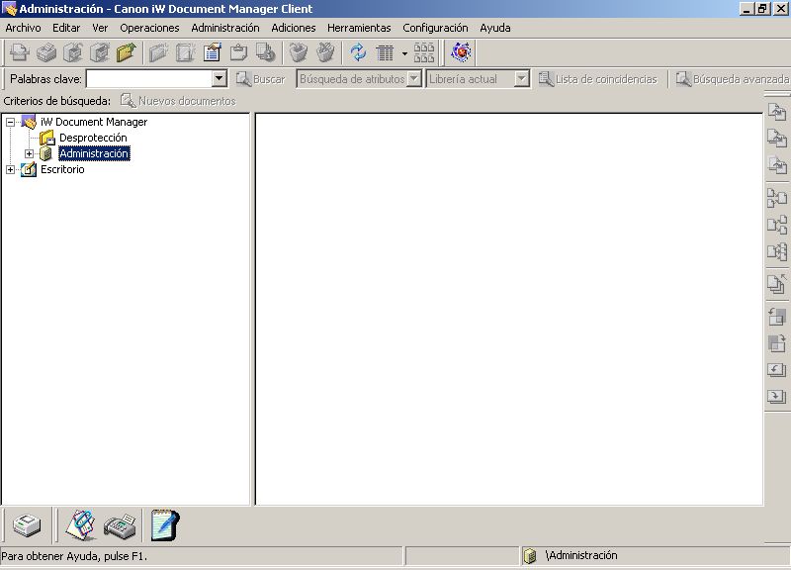Open the Ver menu
Screen dimensions: 791x570
100,28
